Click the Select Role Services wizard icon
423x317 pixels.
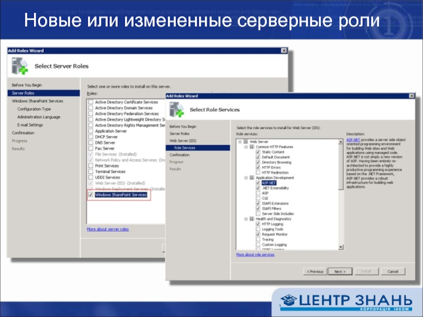177,109
